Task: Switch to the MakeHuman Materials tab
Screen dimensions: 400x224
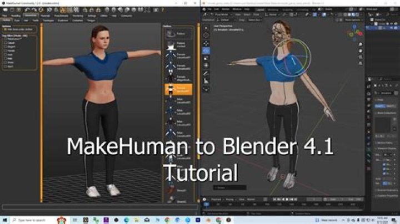Action: coord(46,16)
